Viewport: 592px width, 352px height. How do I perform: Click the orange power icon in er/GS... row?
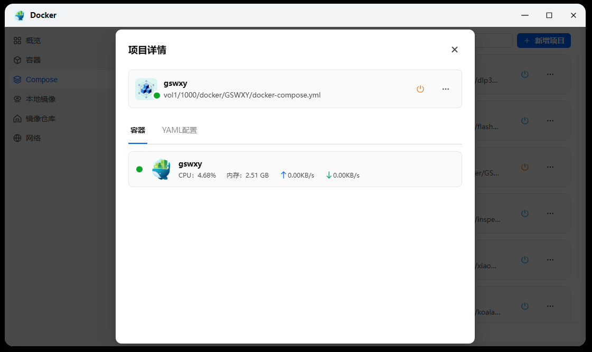pos(525,167)
